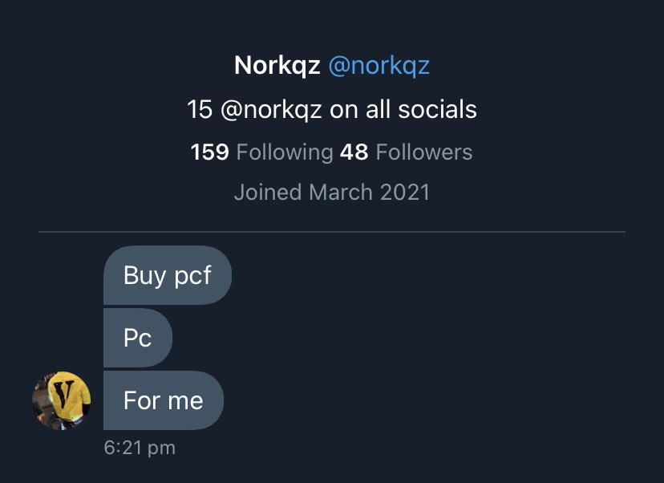Click the 6:21 pm message timestamp
Viewport: 664px width, 483px height.
click(x=140, y=447)
